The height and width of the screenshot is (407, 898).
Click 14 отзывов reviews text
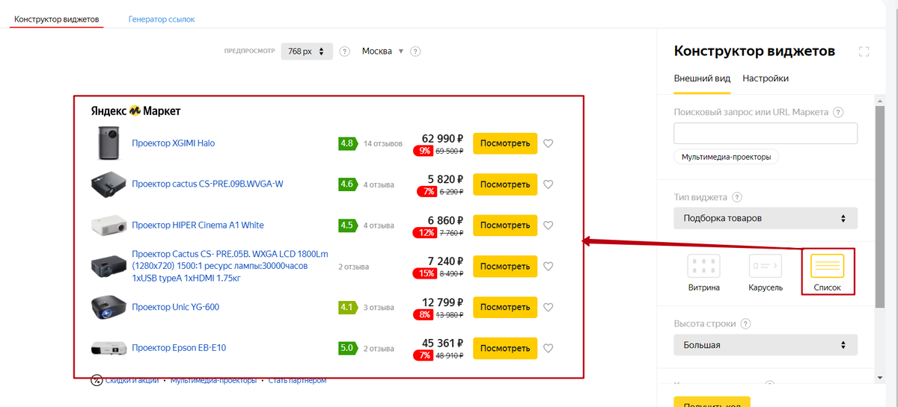click(x=383, y=143)
